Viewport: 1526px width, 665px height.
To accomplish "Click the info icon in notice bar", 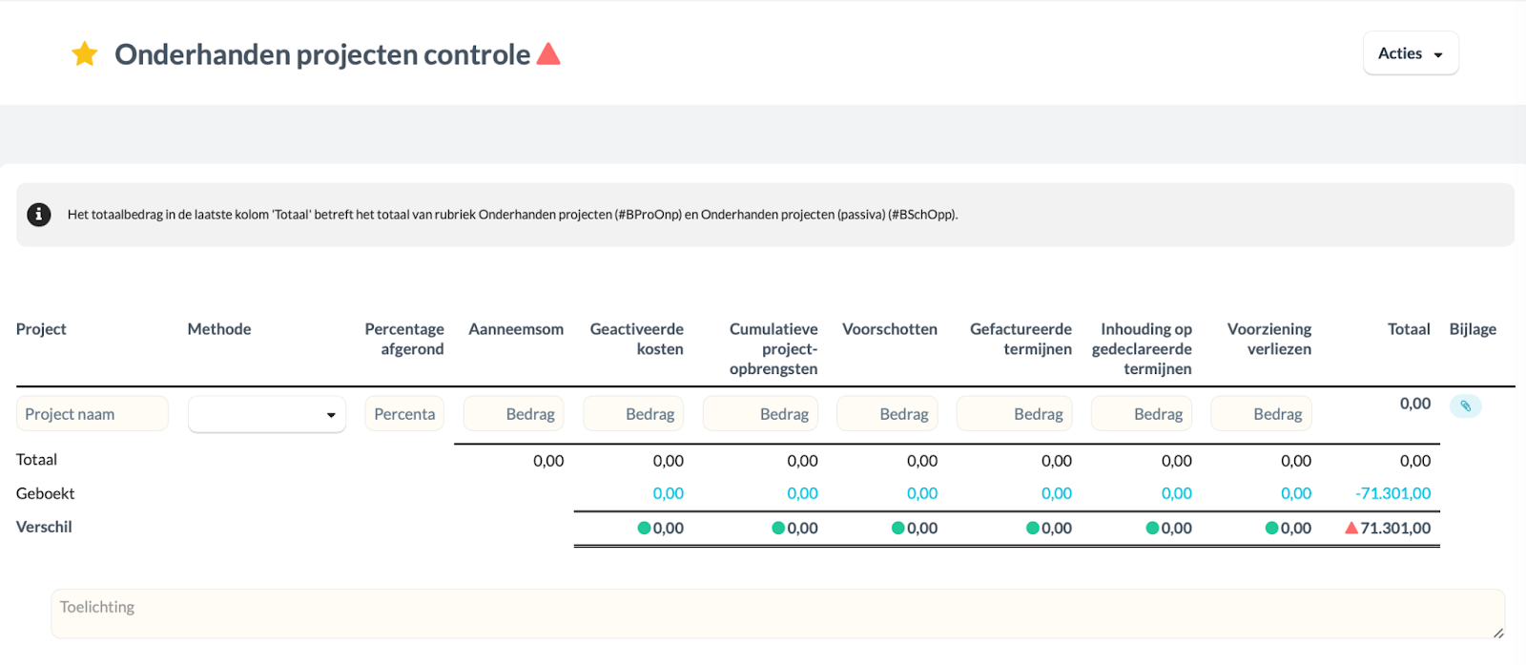I will (x=38, y=215).
